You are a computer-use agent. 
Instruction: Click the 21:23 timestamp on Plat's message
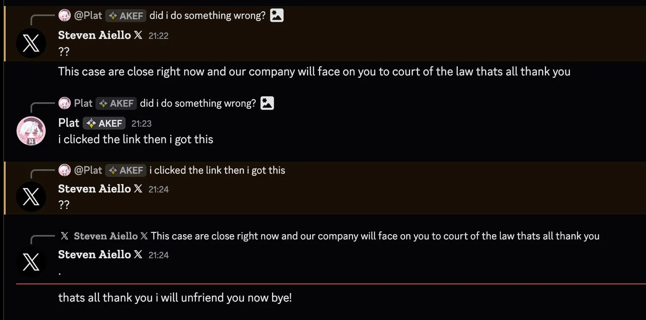[x=142, y=124]
